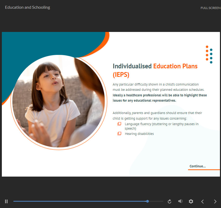Advance with the next slide arrow
Viewport: 221px width, 208px height.
click(x=215, y=201)
